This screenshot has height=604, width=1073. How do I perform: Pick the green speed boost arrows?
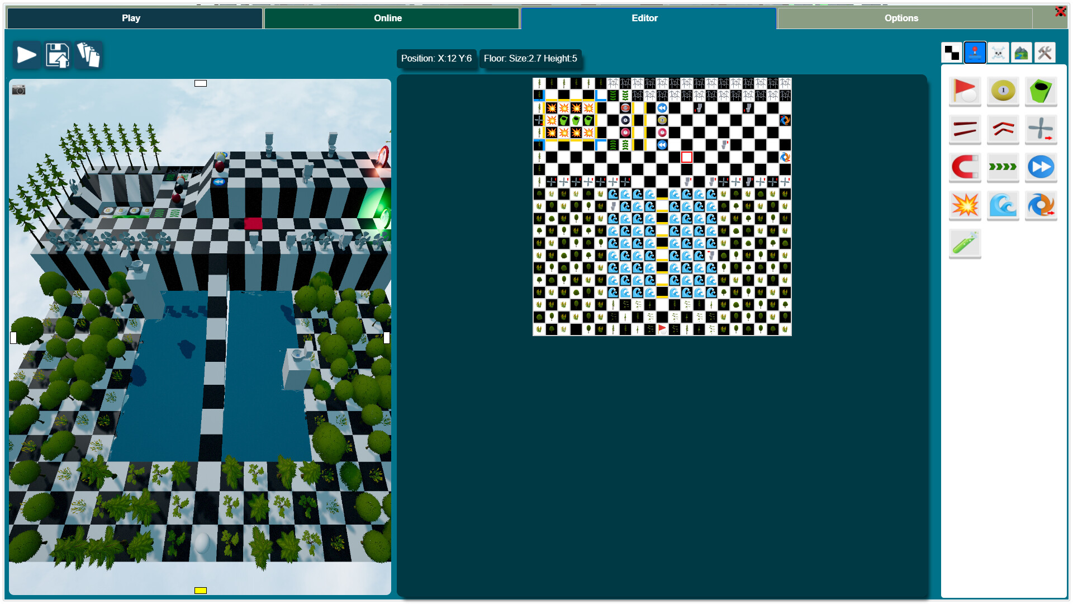(1003, 167)
